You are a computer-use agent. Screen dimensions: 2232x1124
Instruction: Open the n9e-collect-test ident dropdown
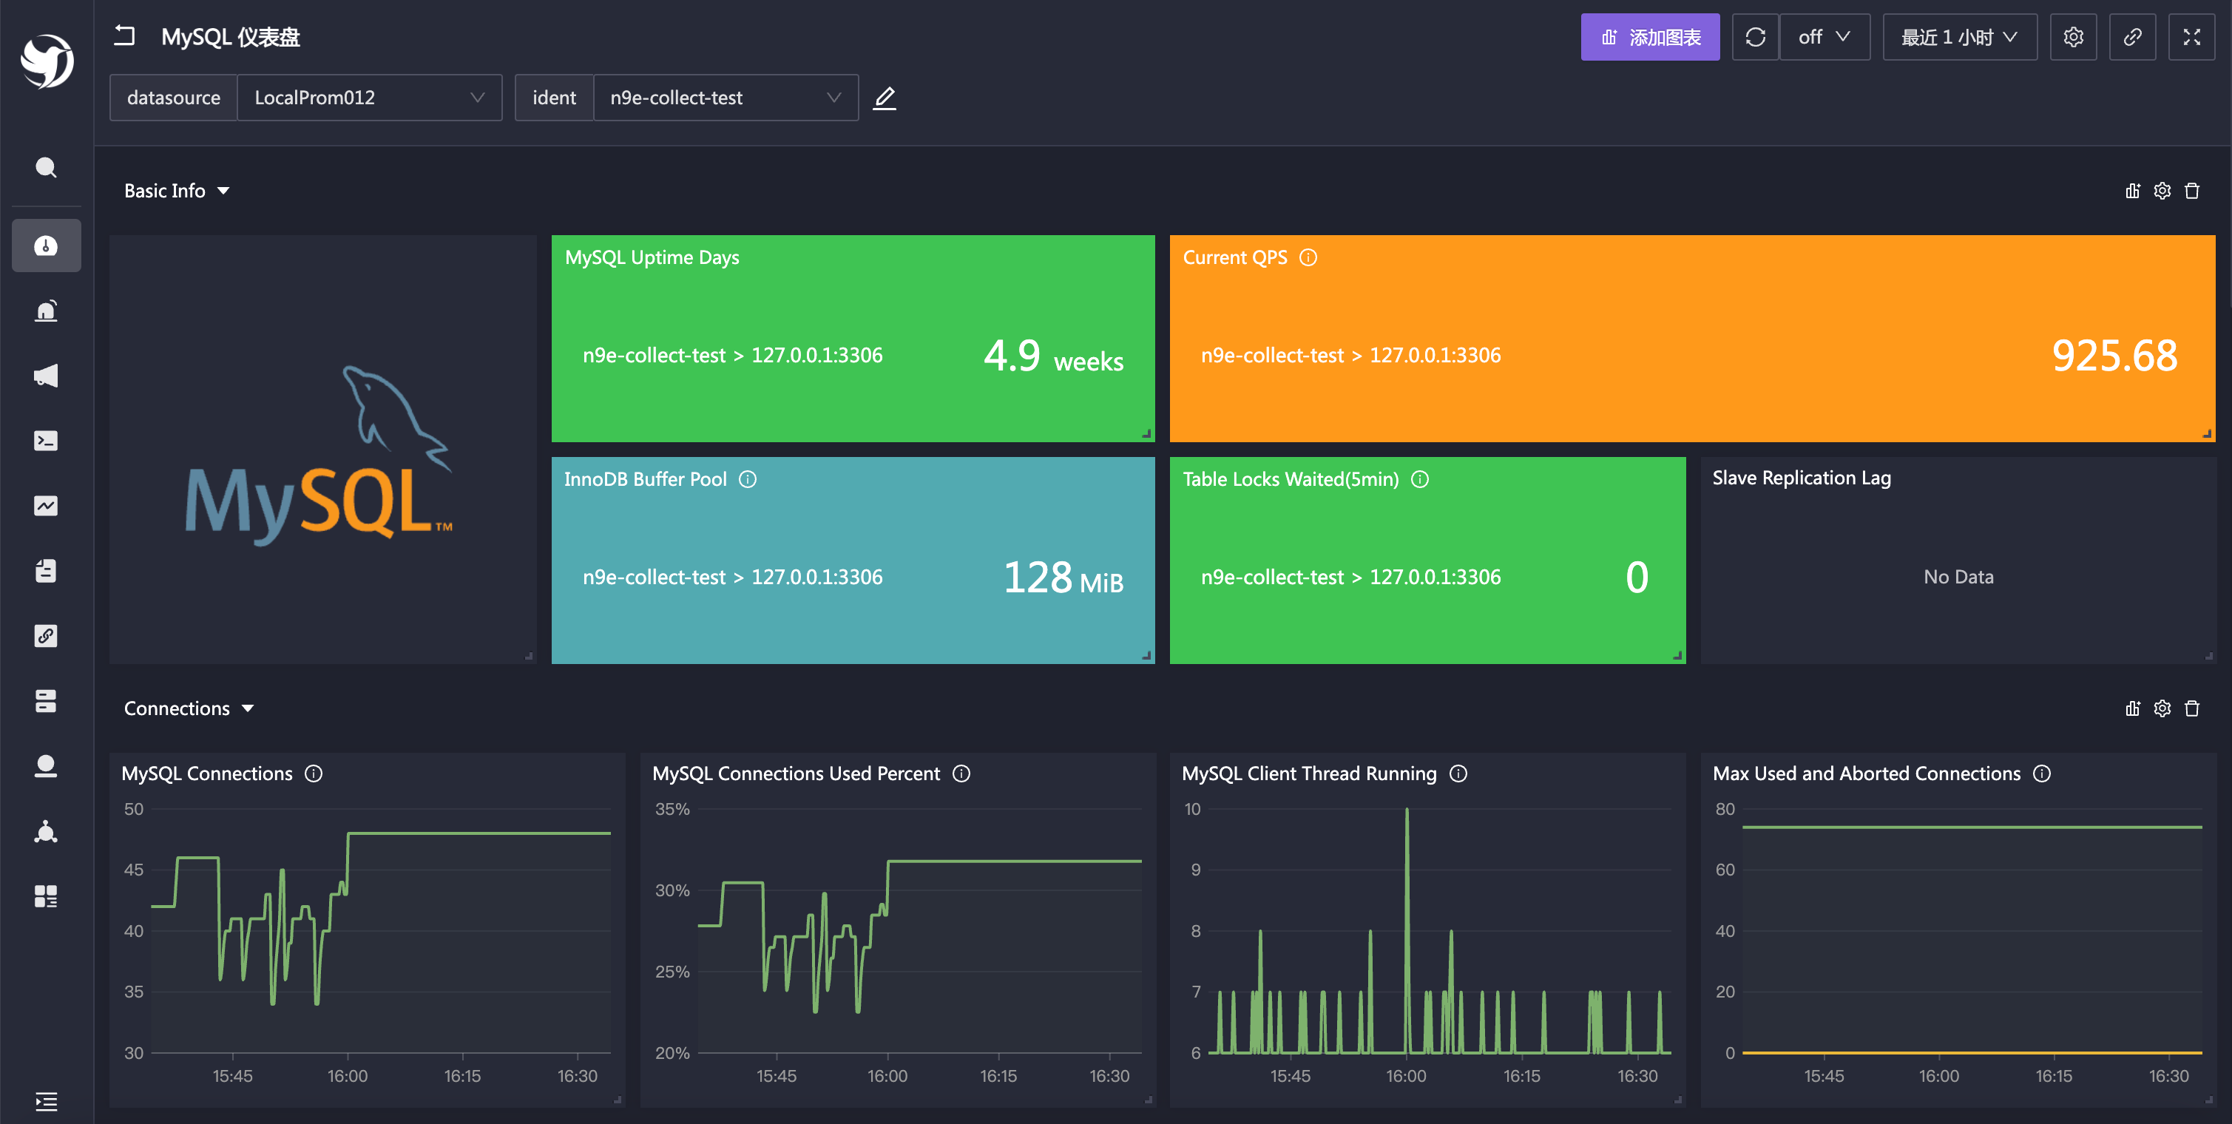click(724, 98)
